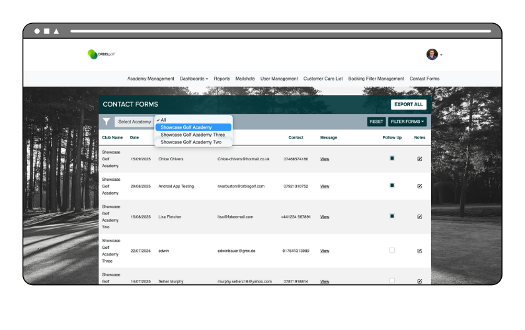Click email murphy.seherz16@yahoo.com

(x=245, y=282)
